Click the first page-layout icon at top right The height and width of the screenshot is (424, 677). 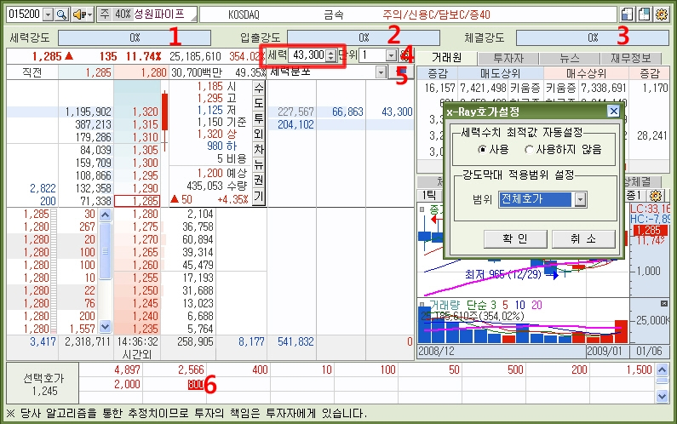point(627,14)
